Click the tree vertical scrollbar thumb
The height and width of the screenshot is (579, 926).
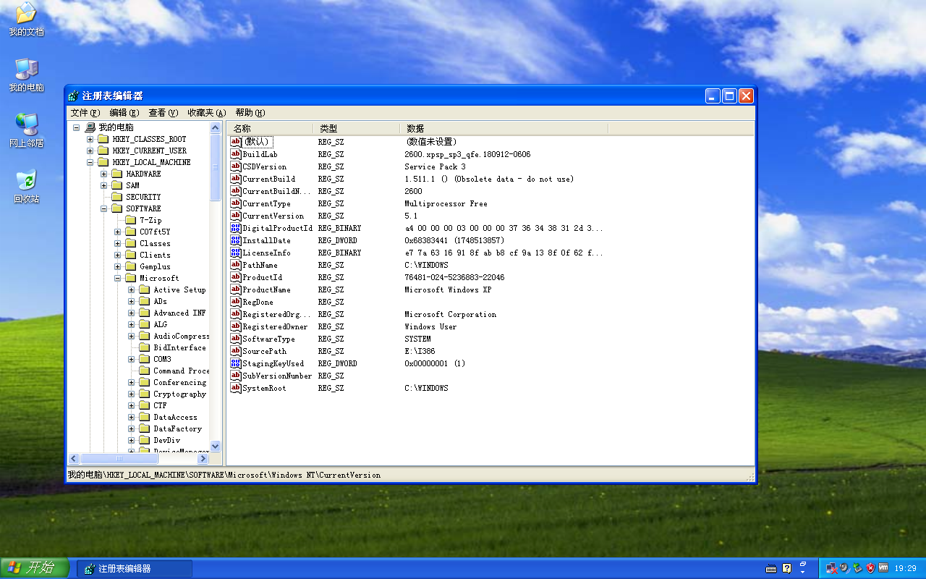coord(215,167)
